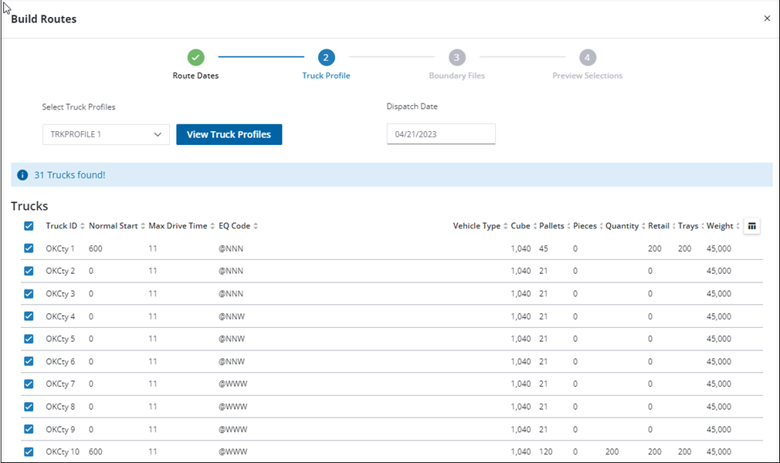Viewport: 780px width, 463px height.
Task: Uncheck the OKCty 9 truck checkbox
Action: pos(29,429)
